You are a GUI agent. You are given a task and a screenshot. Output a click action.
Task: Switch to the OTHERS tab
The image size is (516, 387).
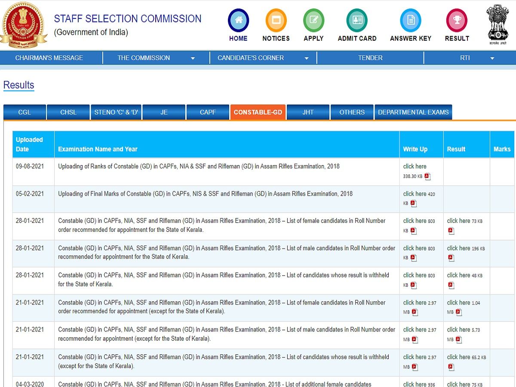point(352,112)
